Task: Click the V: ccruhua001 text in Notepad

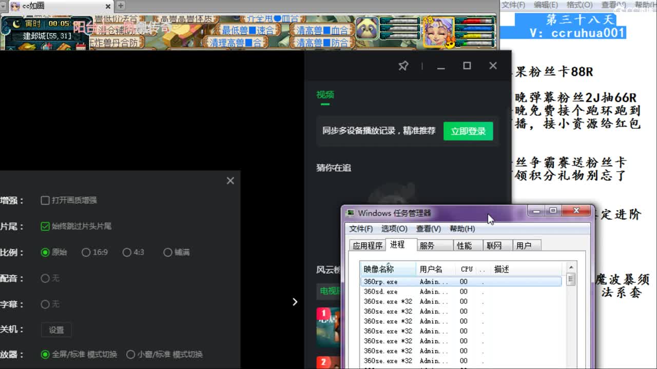Action: [x=577, y=33]
